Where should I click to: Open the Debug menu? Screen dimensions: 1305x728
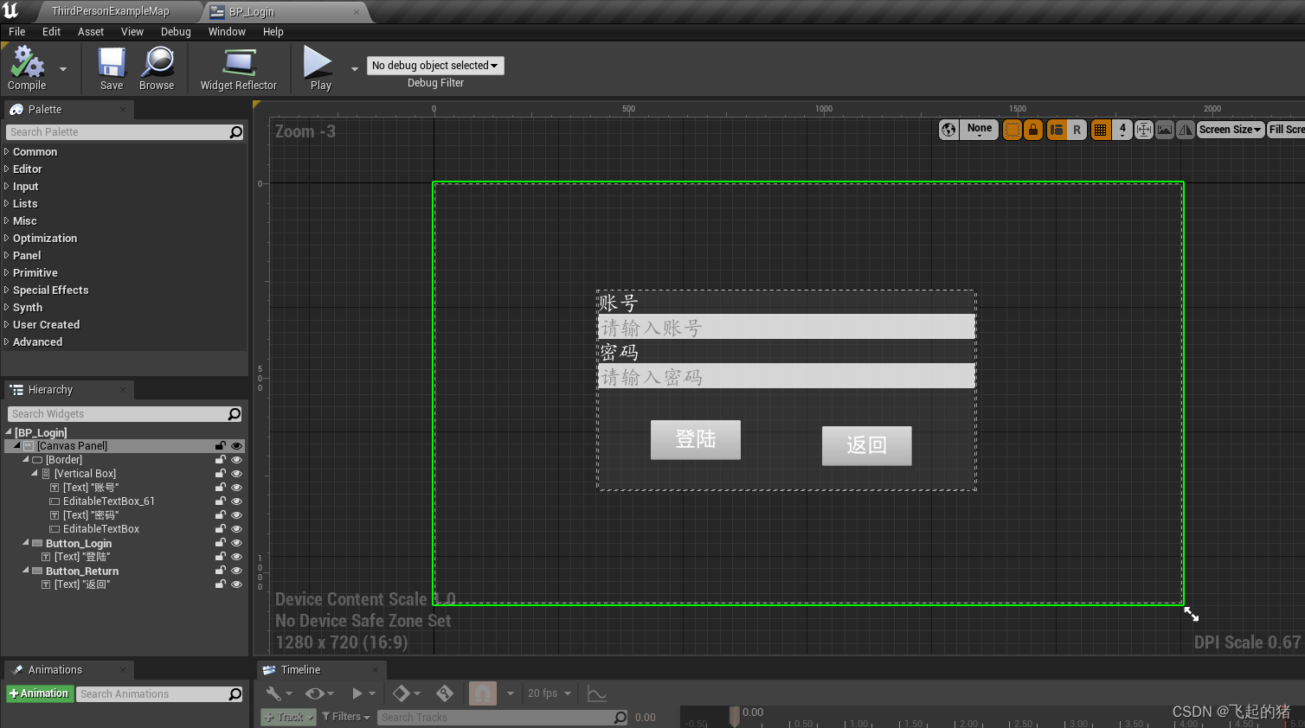tap(176, 32)
